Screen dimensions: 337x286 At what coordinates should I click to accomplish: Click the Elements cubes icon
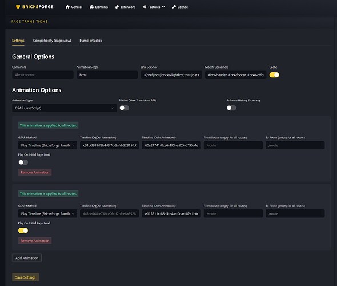pos(91,7)
